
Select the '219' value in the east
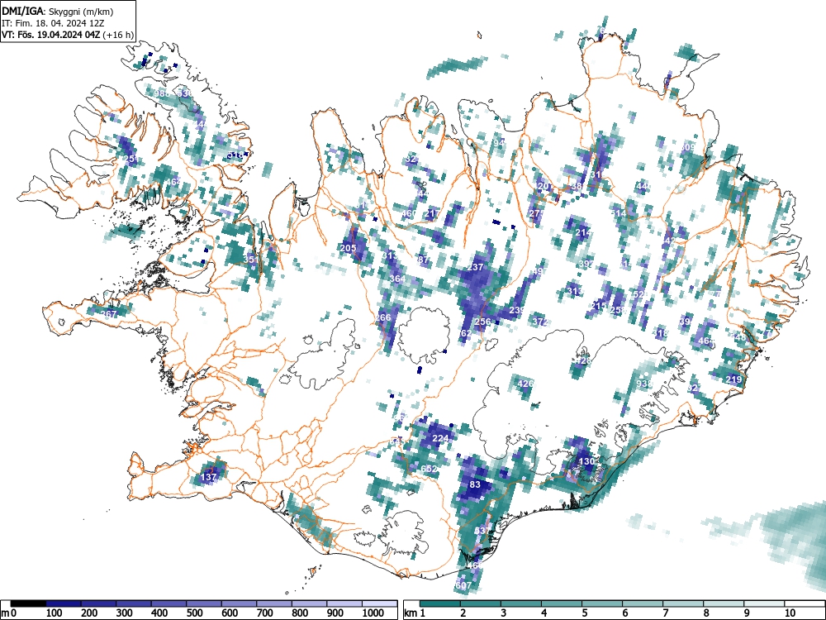tap(733, 379)
